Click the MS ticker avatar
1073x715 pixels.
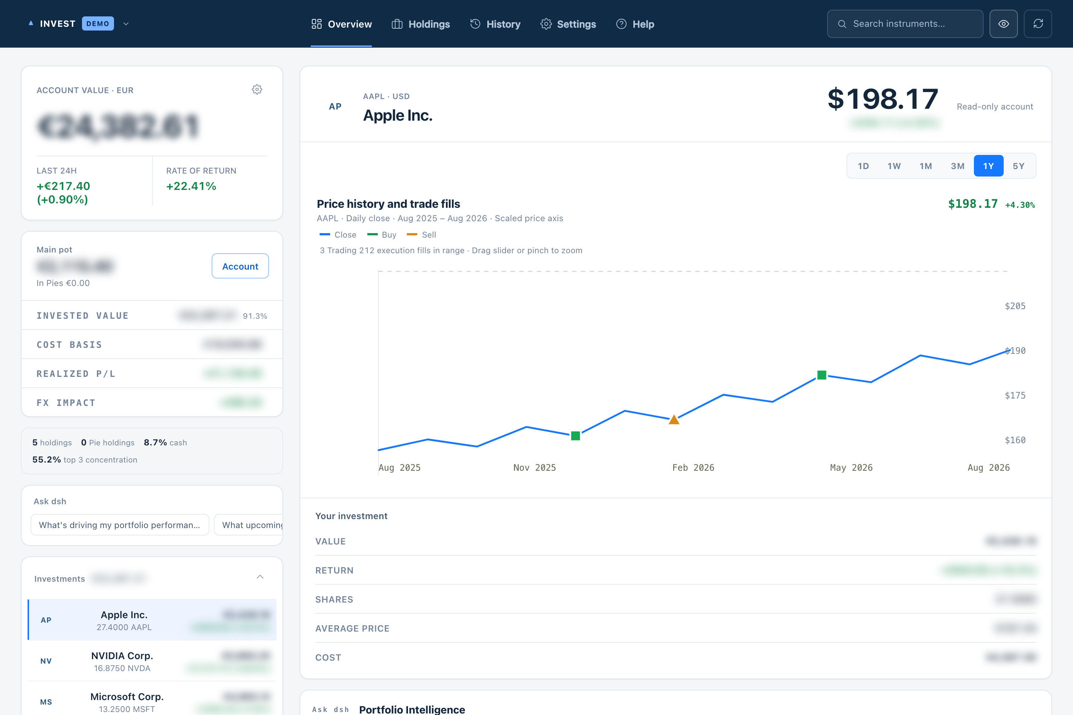point(46,702)
